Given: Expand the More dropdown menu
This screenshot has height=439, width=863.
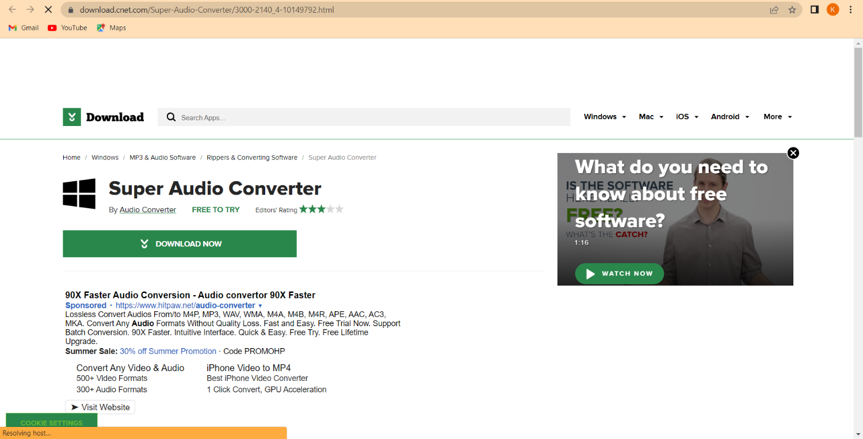Looking at the screenshot, I should click(x=777, y=117).
